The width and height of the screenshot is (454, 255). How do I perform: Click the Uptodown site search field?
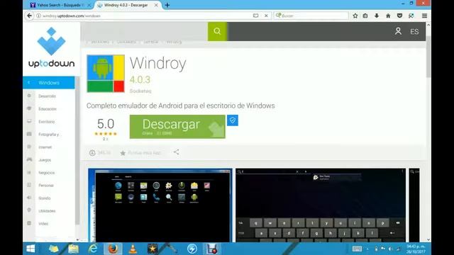coord(144,31)
